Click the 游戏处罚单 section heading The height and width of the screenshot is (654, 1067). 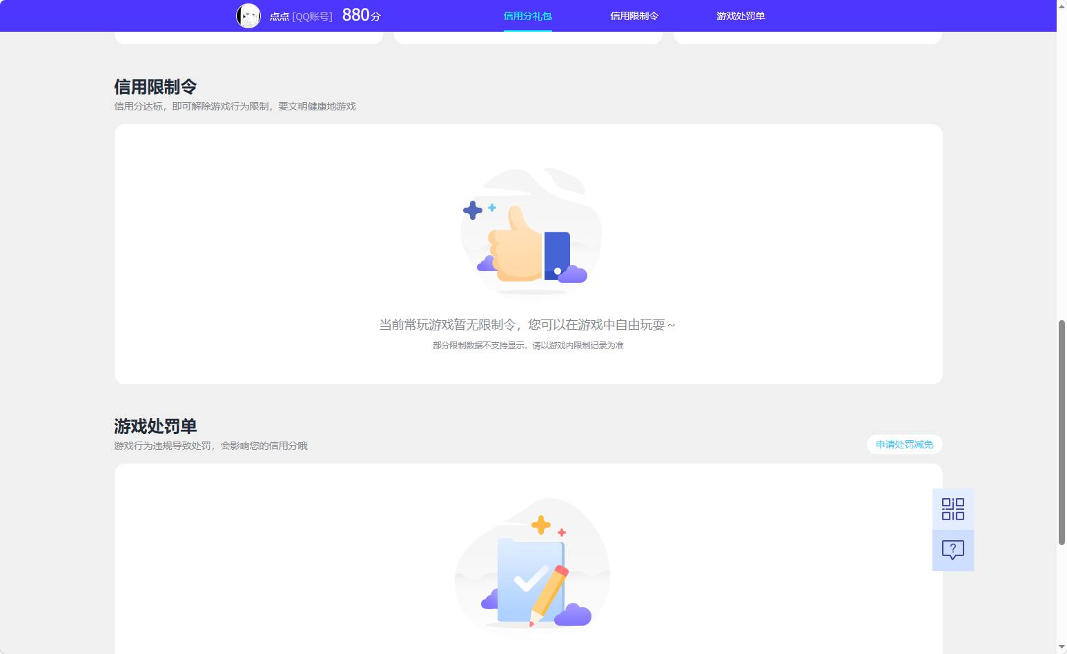(155, 426)
